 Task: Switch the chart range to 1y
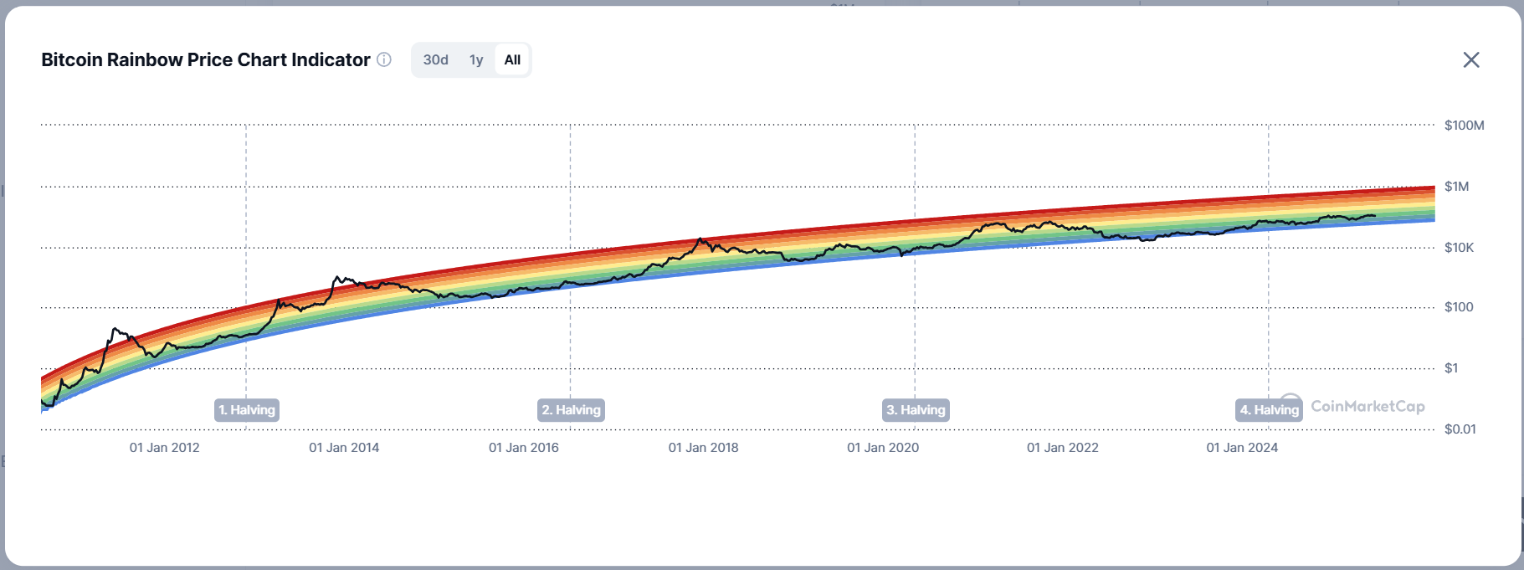pyautogui.click(x=476, y=59)
